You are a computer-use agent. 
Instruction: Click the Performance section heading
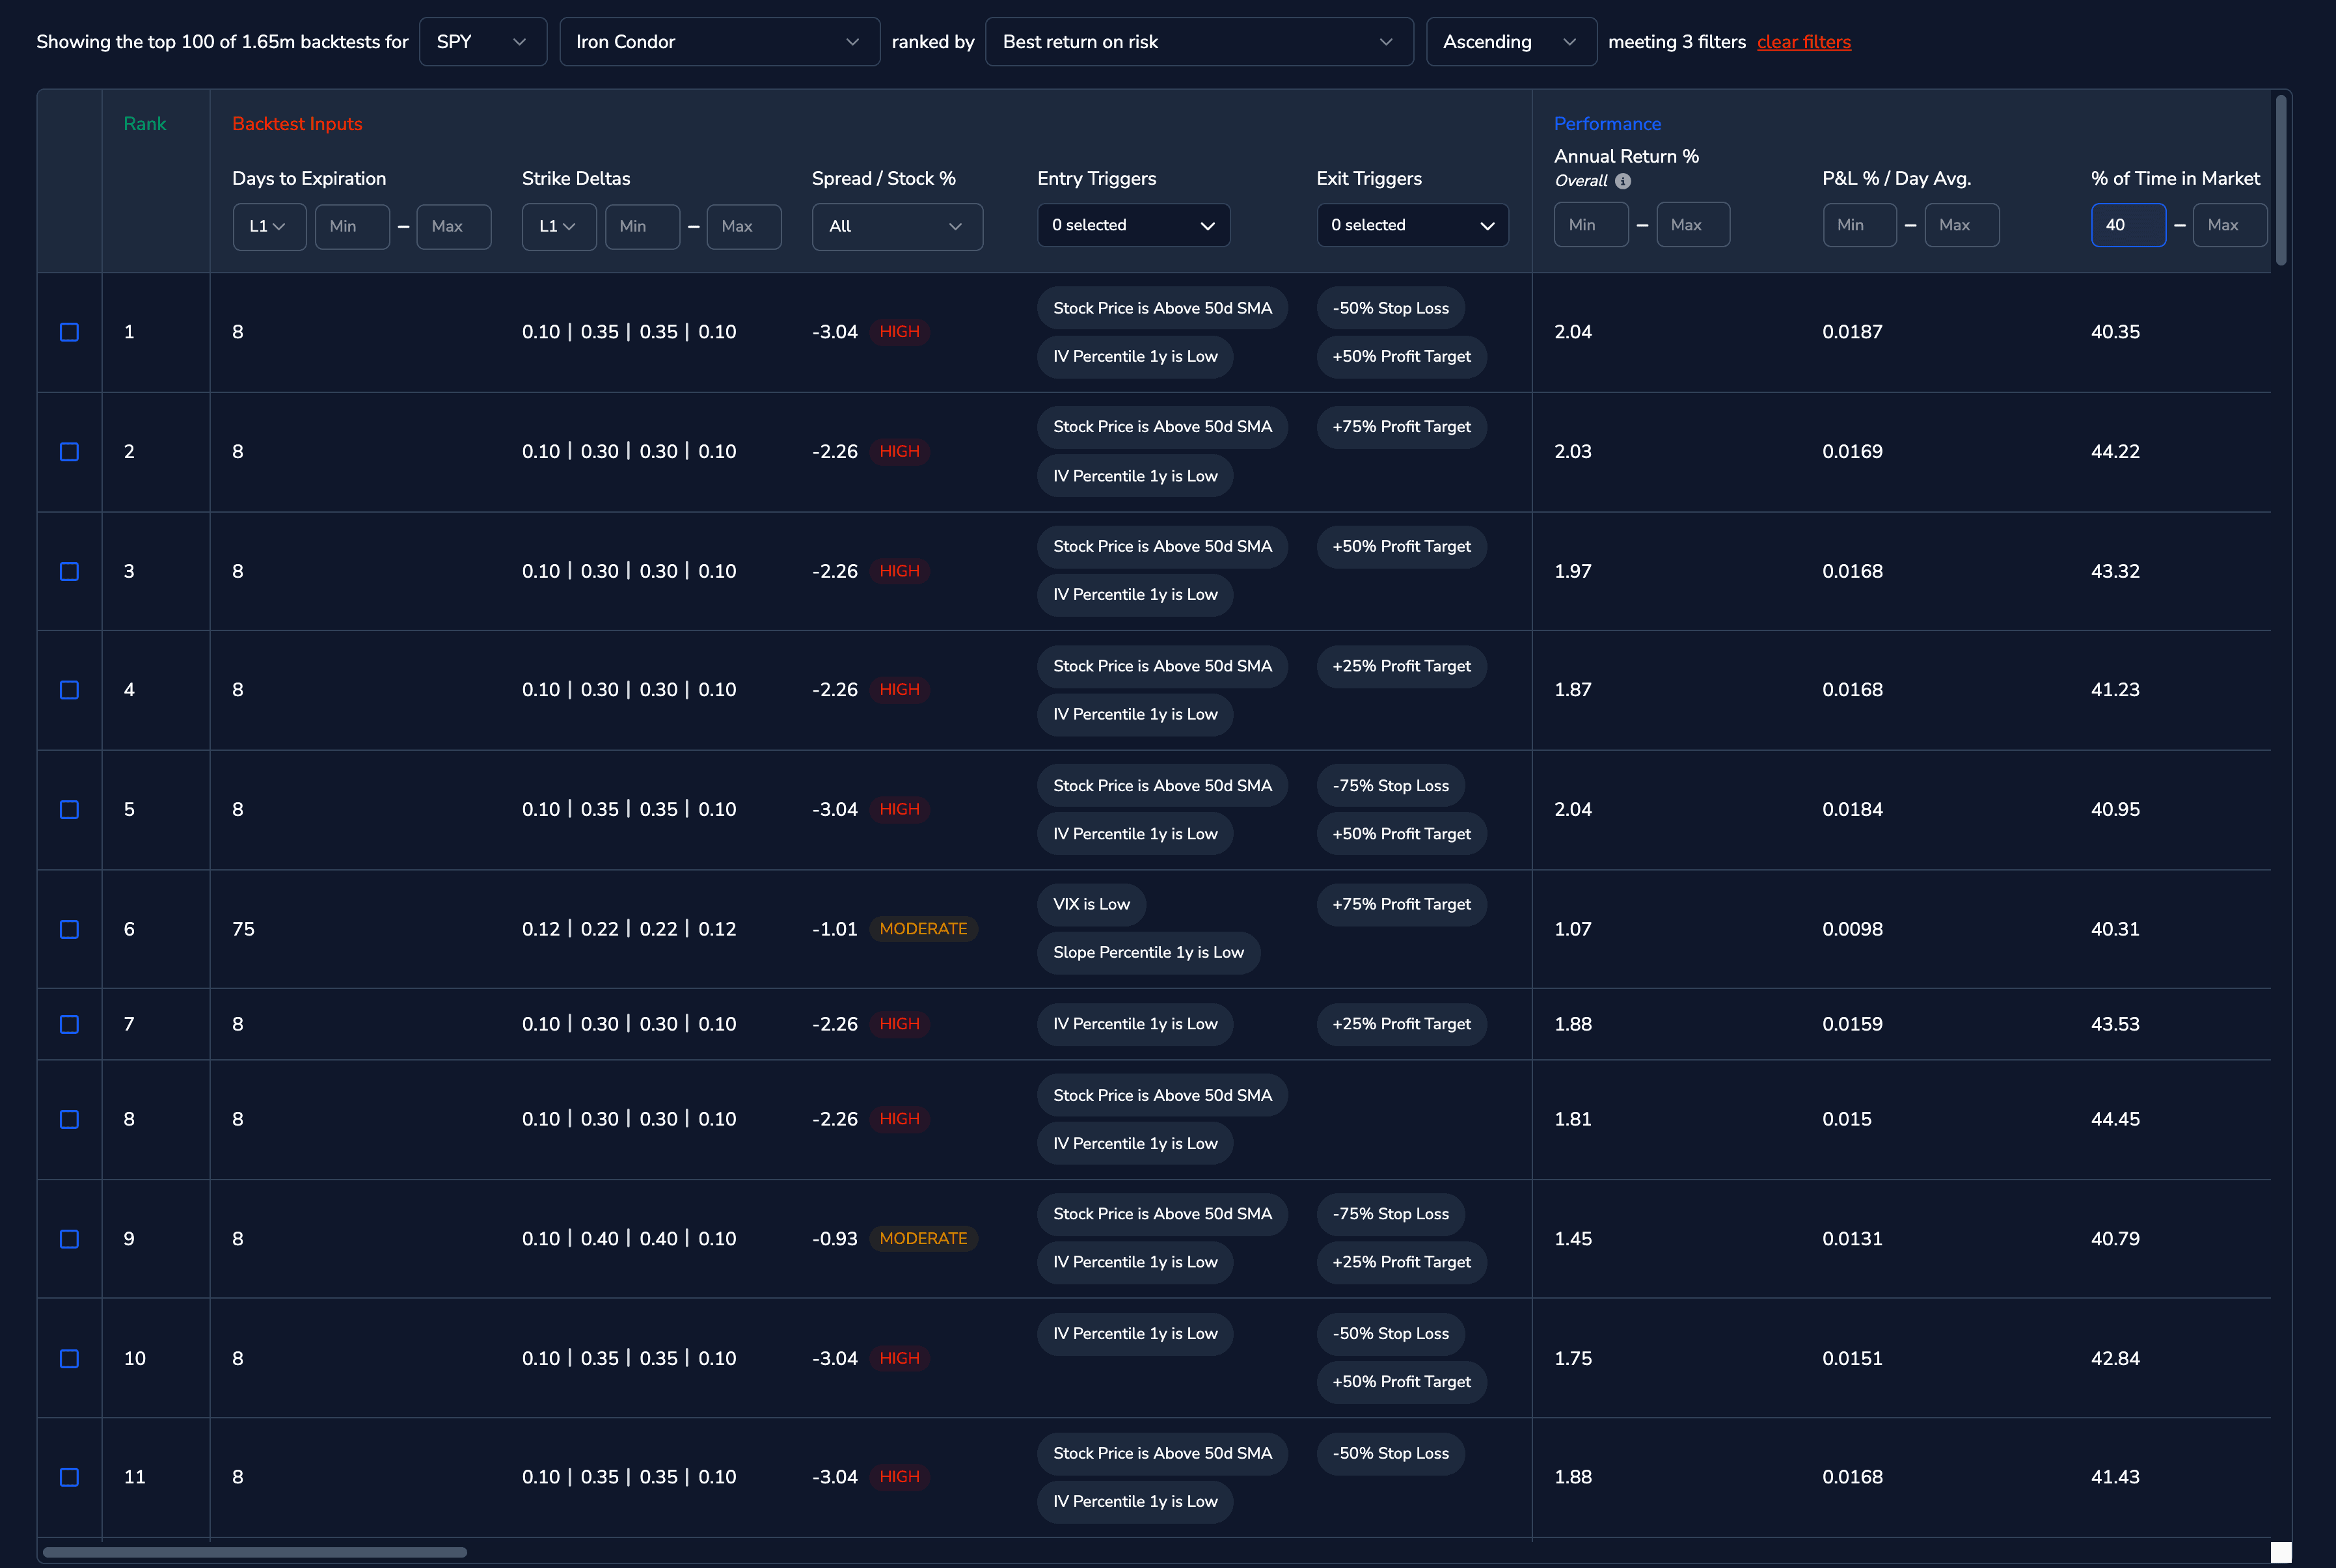click(1607, 124)
